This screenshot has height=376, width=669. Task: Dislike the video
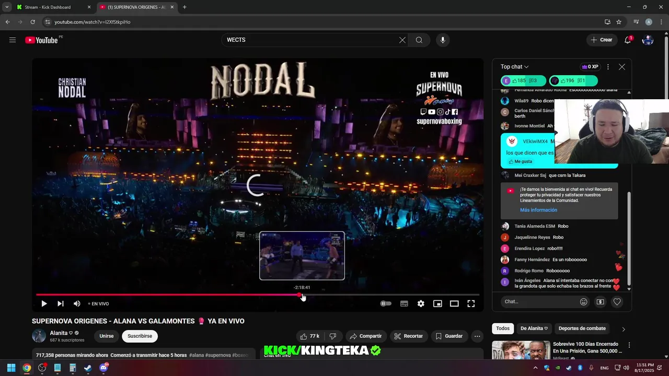pyautogui.click(x=333, y=336)
